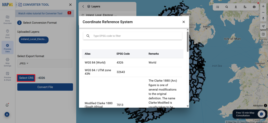This screenshot has height=123, width=268.
Task: Focus the Type EPSG code filter field
Action: tap(133, 36)
